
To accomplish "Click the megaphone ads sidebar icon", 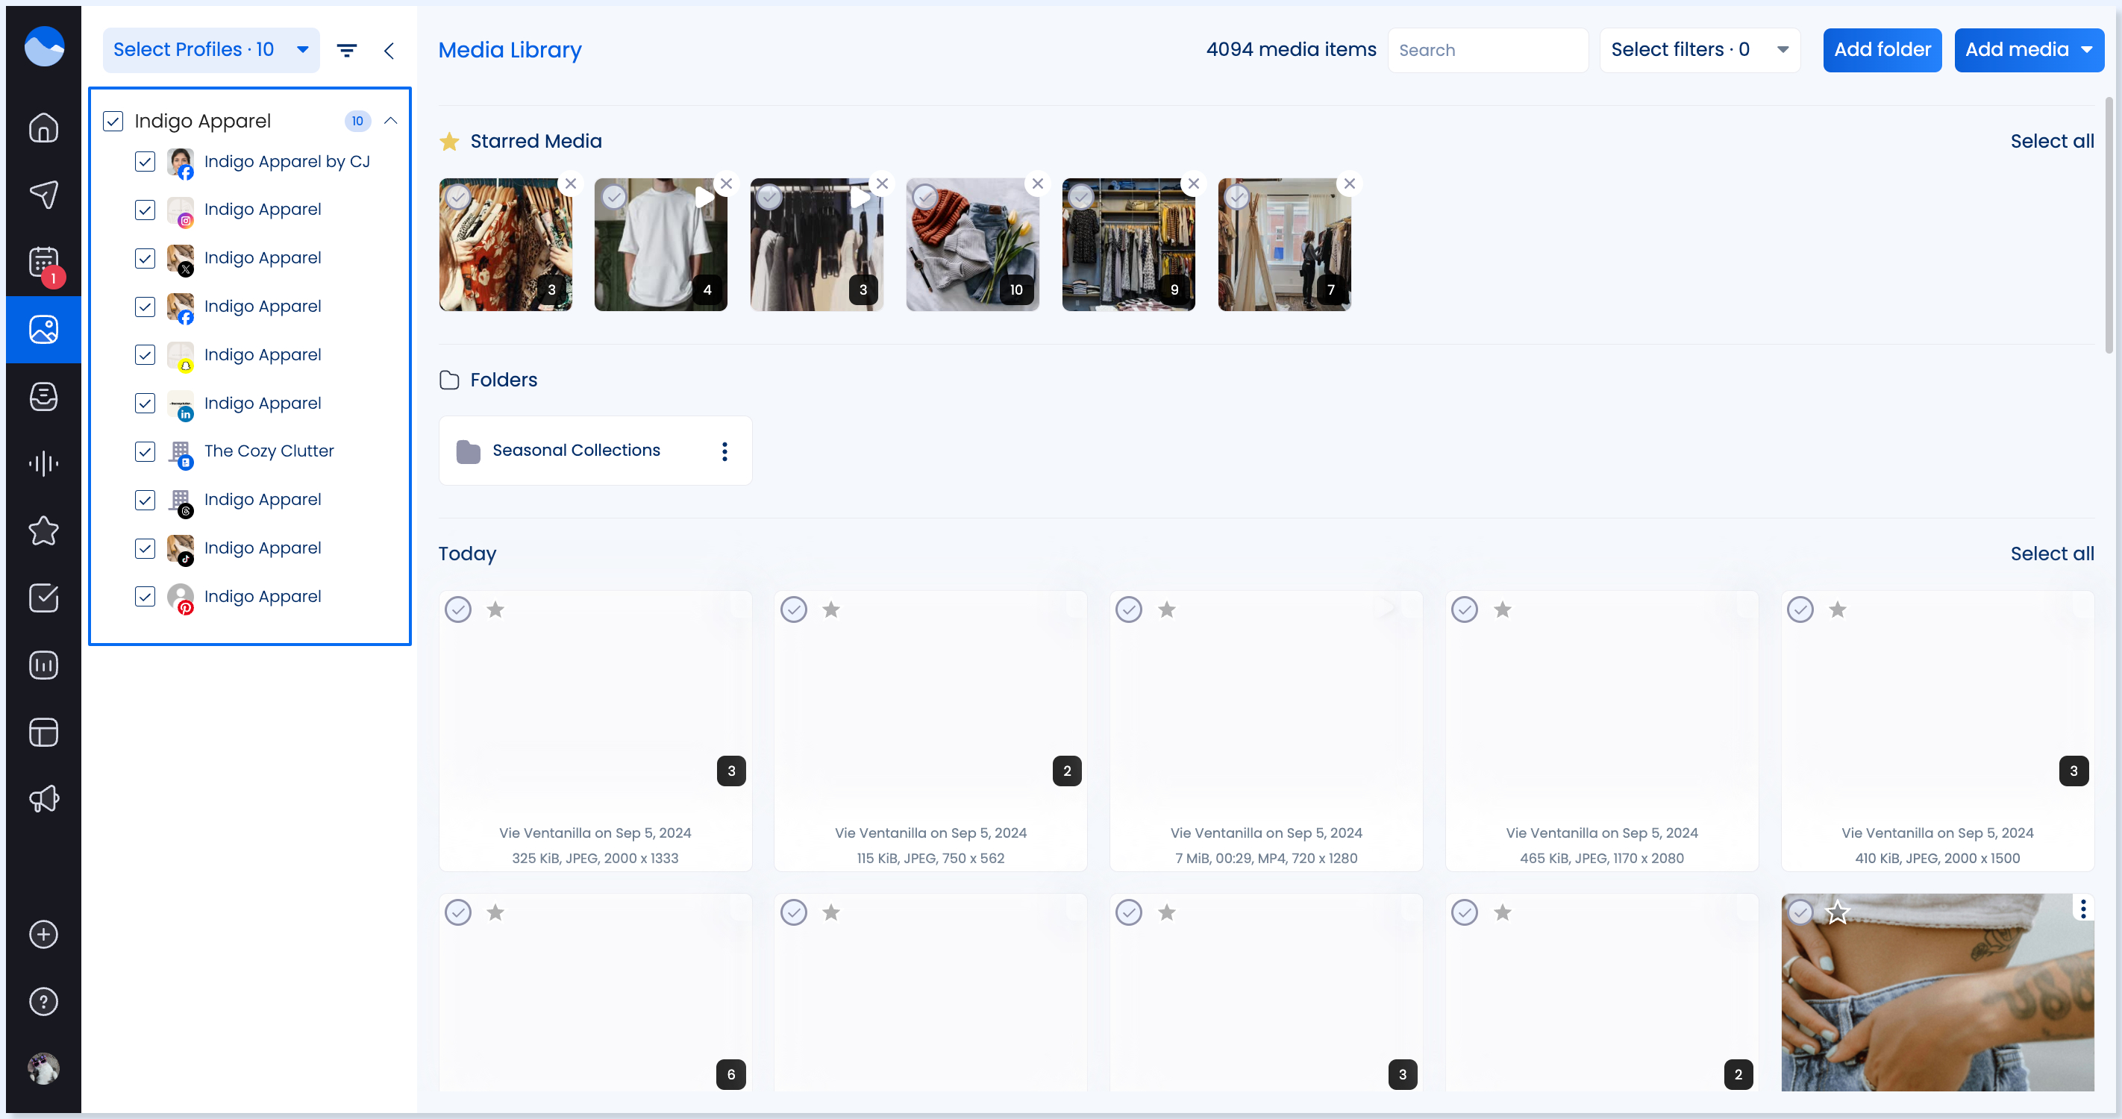I will [43, 798].
